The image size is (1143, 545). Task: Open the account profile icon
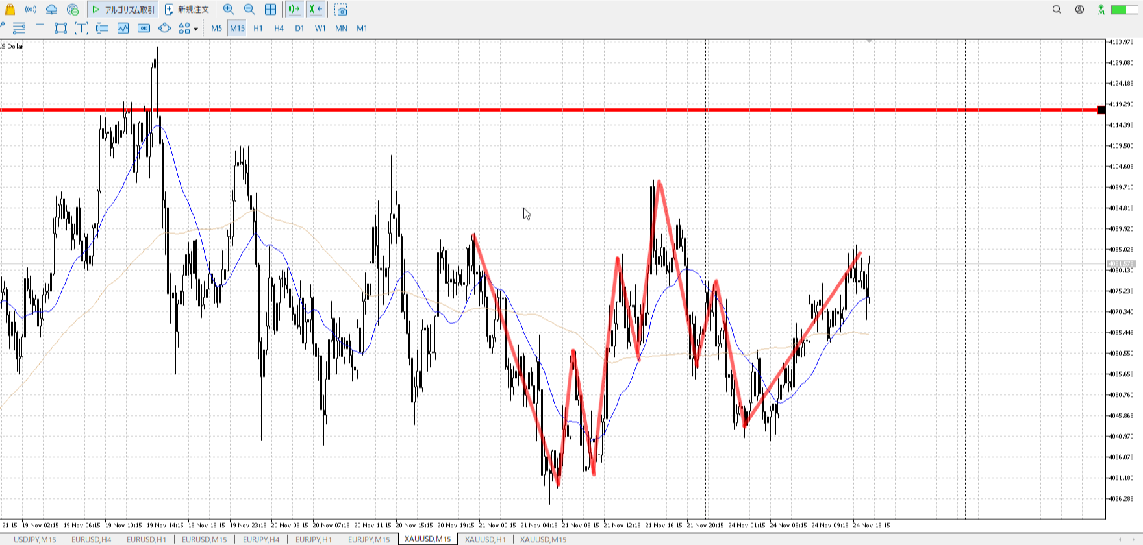click(1079, 9)
